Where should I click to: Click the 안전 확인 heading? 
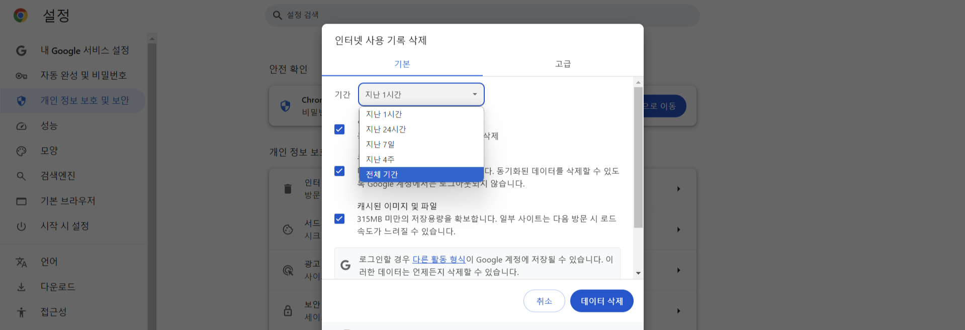click(289, 69)
